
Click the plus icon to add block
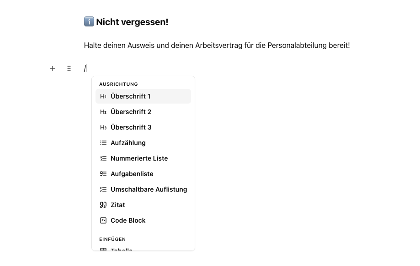(53, 69)
